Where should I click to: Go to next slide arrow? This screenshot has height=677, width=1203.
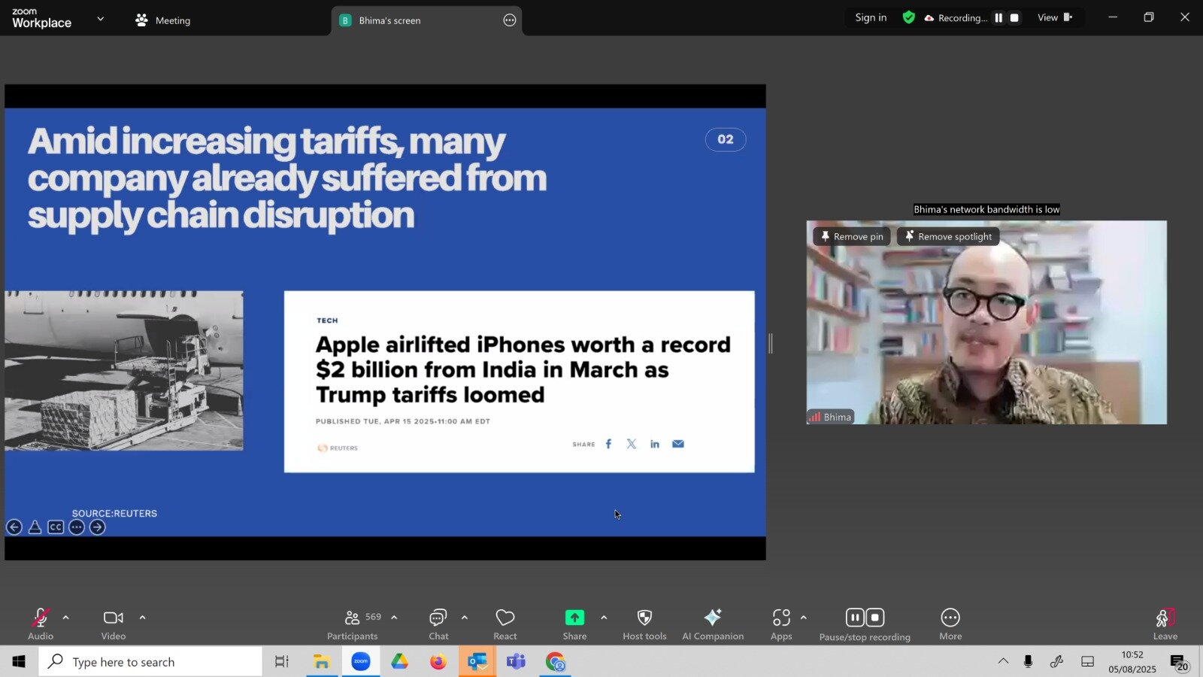point(98,527)
